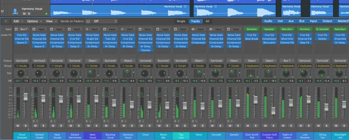Enable record on Distant Harmonies strip
This screenshot has width=349, height=140.
(69, 121)
